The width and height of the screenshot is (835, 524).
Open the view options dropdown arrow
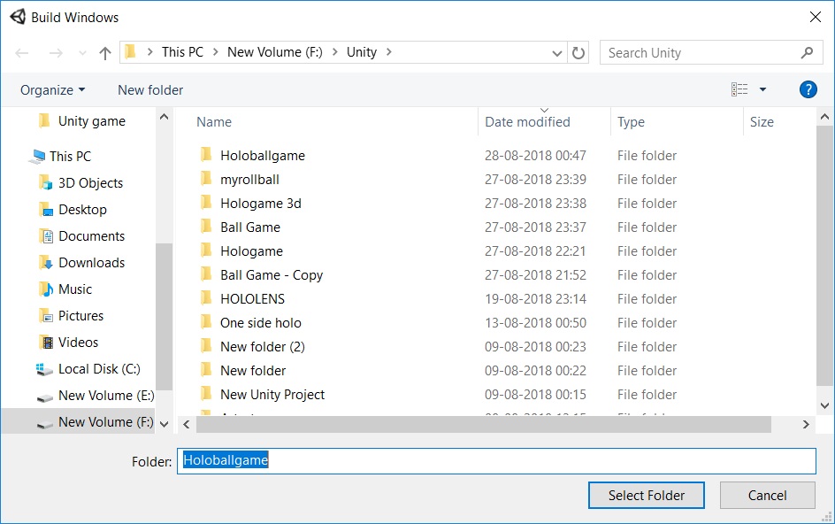pos(762,89)
